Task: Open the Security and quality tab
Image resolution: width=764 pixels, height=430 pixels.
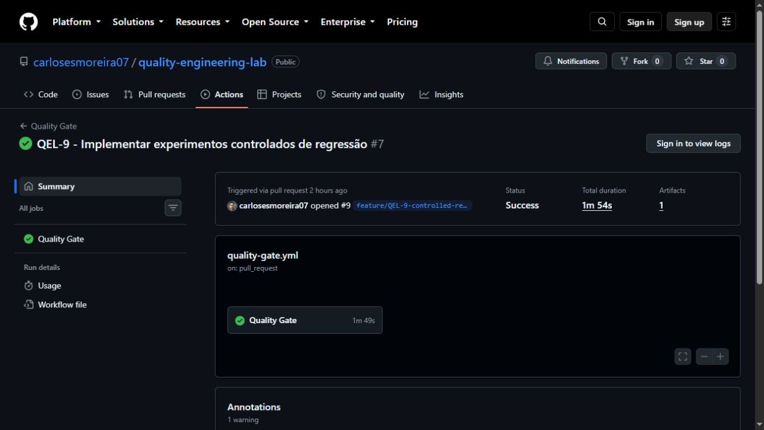Action: click(361, 95)
